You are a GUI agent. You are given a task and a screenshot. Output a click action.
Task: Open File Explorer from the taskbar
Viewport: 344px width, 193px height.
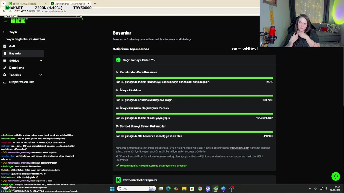pyautogui.click(x=184, y=188)
